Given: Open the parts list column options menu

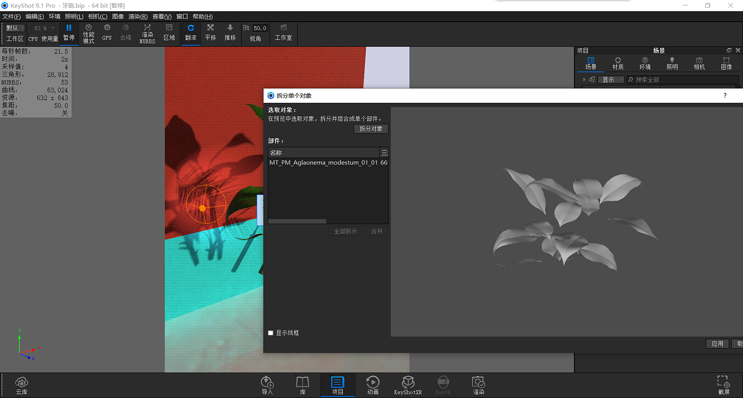Looking at the screenshot, I should (384, 153).
